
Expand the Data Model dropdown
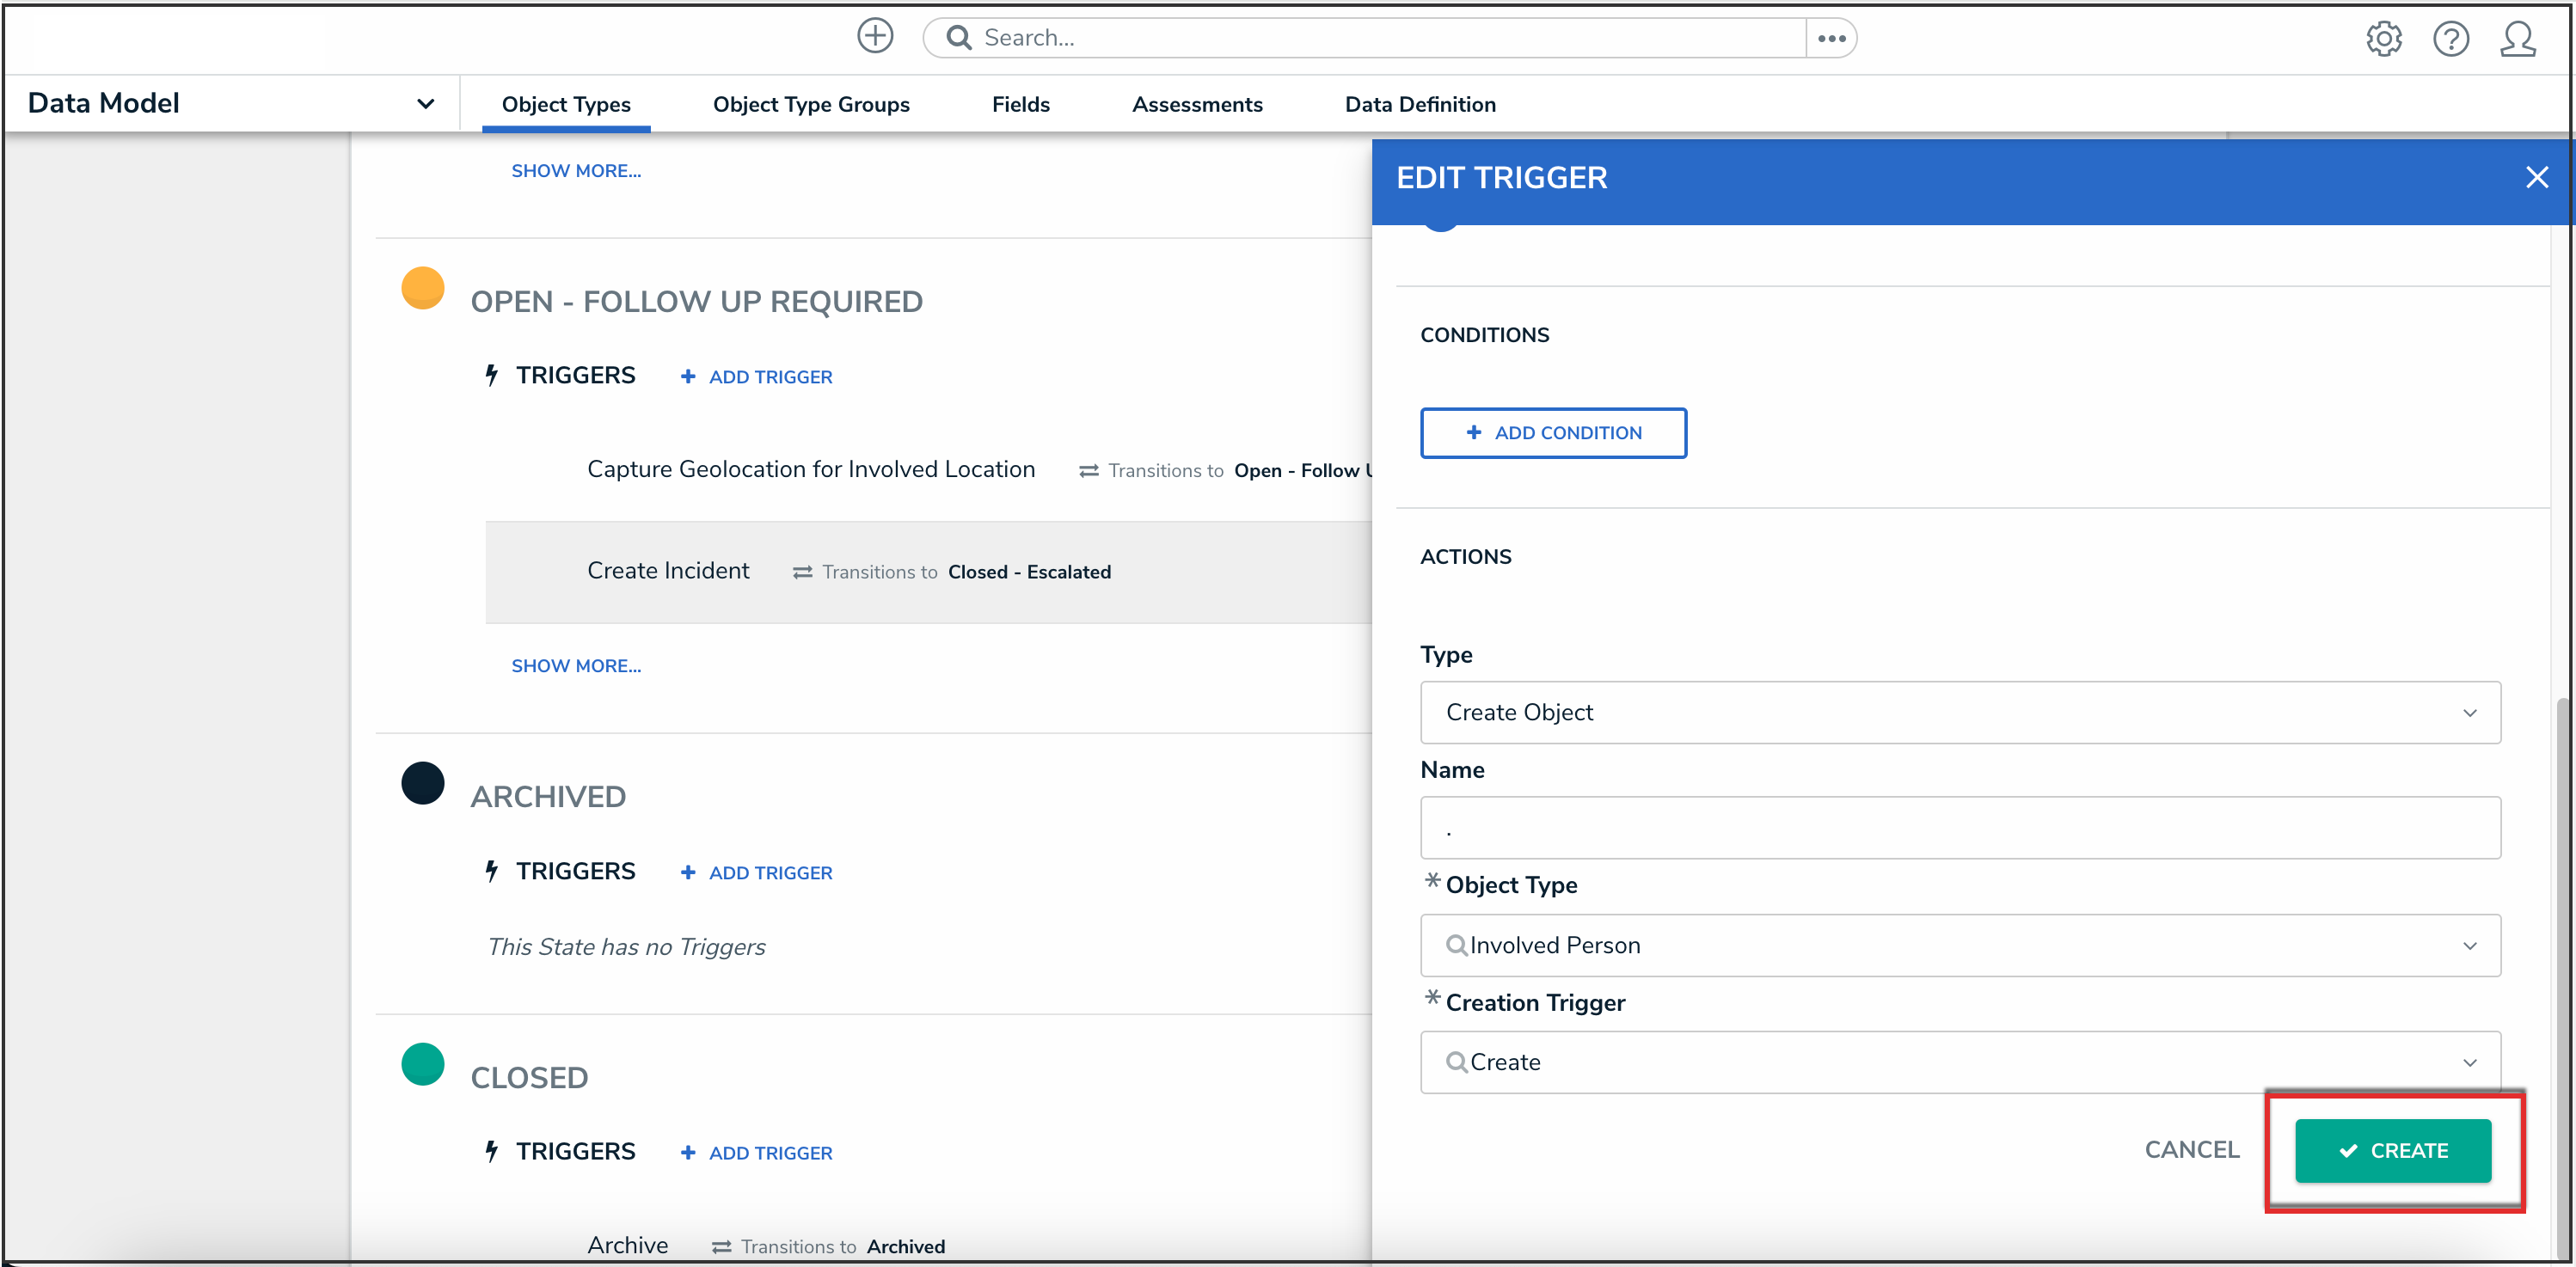pos(425,104)
